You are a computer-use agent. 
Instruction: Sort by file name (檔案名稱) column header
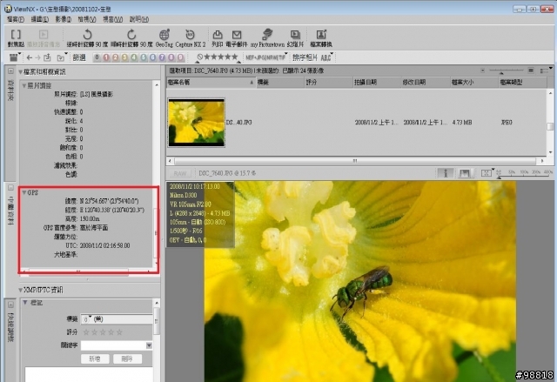(211, 83)
